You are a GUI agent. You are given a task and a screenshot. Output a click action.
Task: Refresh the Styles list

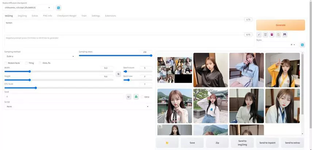[302, 45]
